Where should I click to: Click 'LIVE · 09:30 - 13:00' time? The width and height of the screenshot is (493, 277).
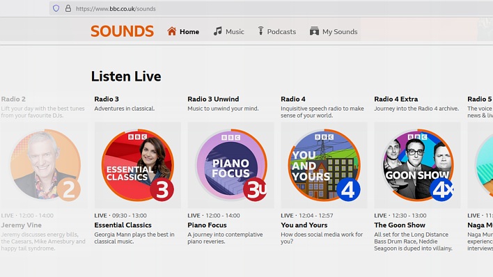coord(120,215)
